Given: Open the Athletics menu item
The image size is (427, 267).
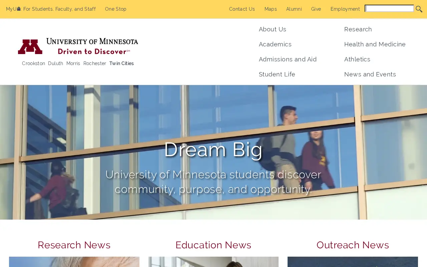Looking at the screenshot, I should [357, 59].
